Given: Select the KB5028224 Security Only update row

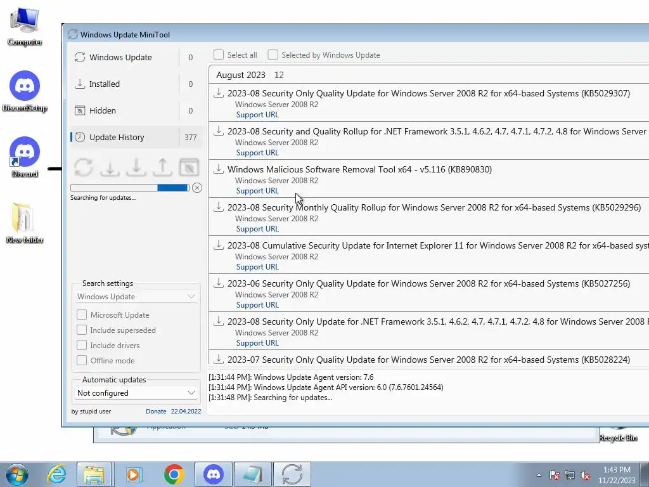Looking at the screenshot, I should (429, 359).
